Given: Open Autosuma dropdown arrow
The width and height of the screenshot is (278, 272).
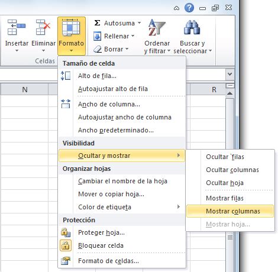Looking at the screenshot, I should pyautogui.click(x=139, y=23).
